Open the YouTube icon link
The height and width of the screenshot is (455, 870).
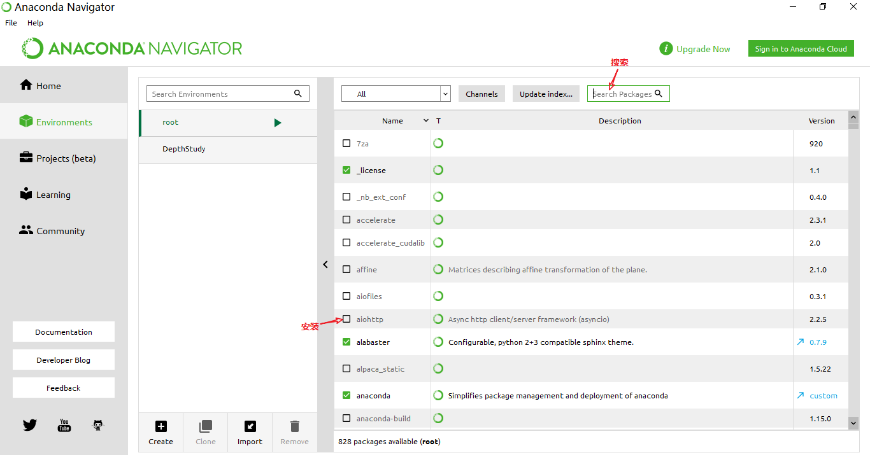pos(64,425)
